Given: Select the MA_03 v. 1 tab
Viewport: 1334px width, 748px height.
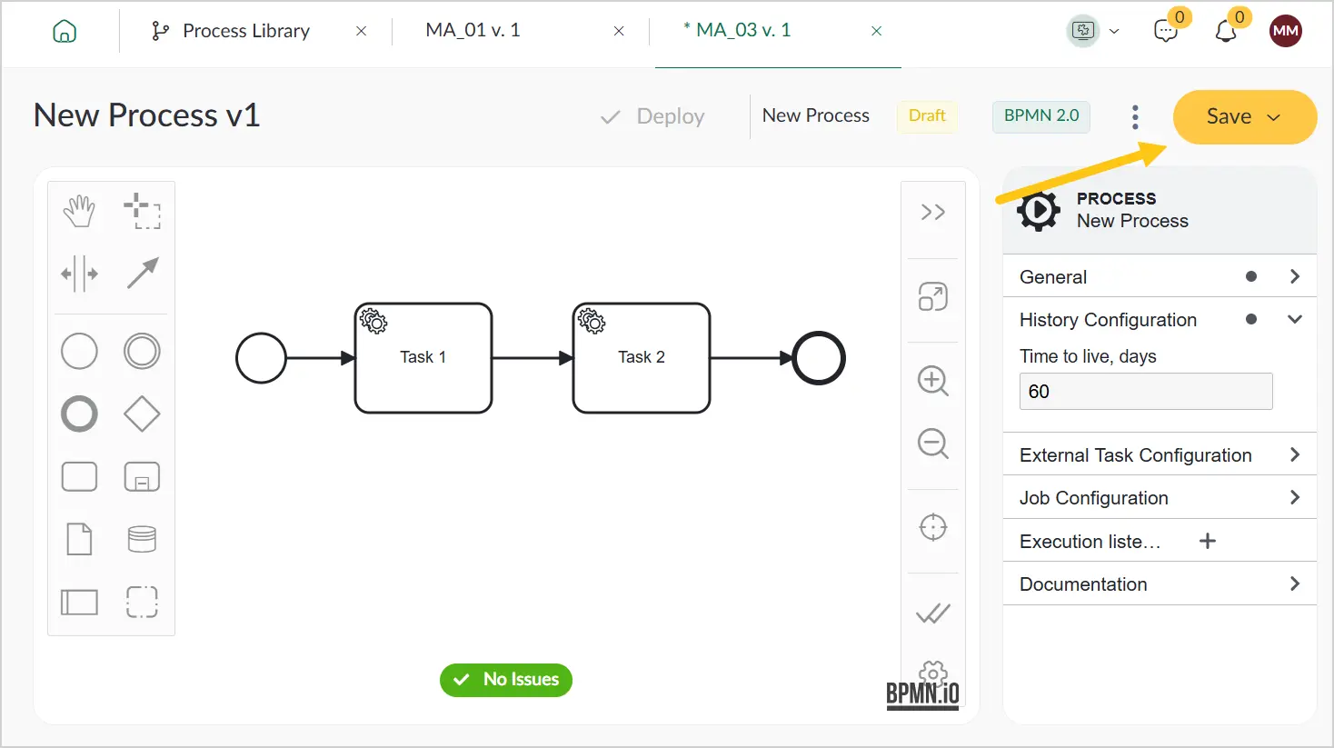Looking at the screenshot, I should point(737,30).
